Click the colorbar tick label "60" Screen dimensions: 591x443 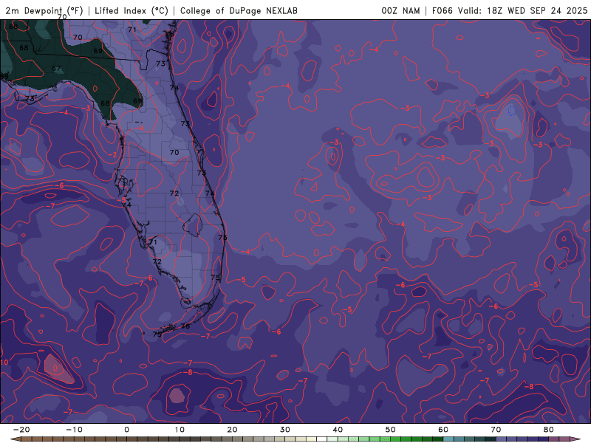443,430
